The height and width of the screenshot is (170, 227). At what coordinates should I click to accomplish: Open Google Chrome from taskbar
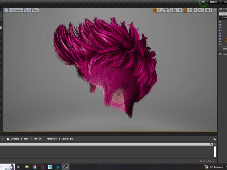[x=35, y=167]
